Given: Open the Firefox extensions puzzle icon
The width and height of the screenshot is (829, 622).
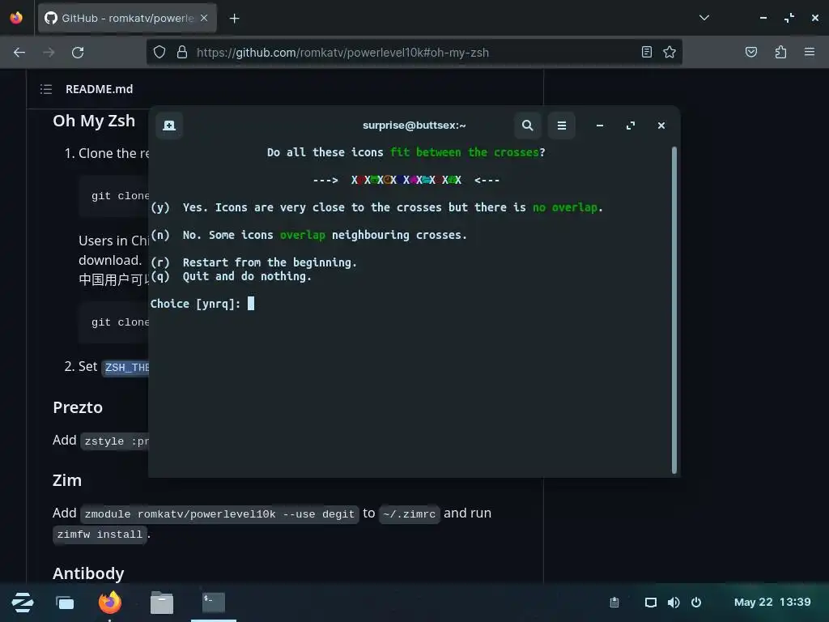Looking at the screenshot, I should click(781, 52).
